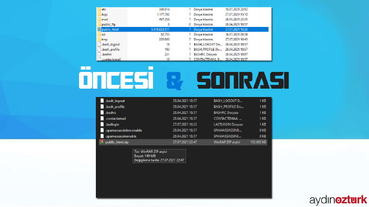The image size is (369, 207).
Task: Select the .lastlogin file name
Action: (x=112, y=124)
